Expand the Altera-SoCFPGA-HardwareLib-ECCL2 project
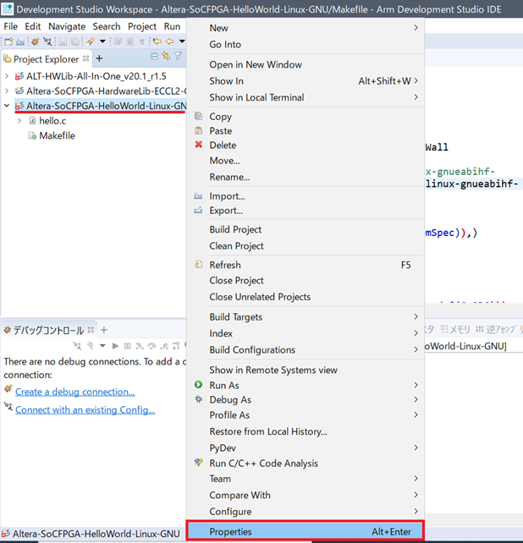This screenshot has width=523, height=543. (x=7, y=90)
